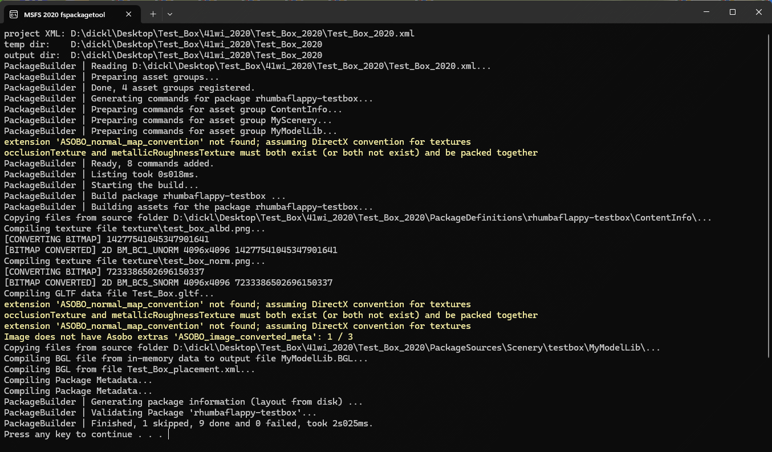Click the 'BM_BC1_UNORM 4096x4096' converted line
Viewport: 772px width, 452px height.
(x=170, y=250)
